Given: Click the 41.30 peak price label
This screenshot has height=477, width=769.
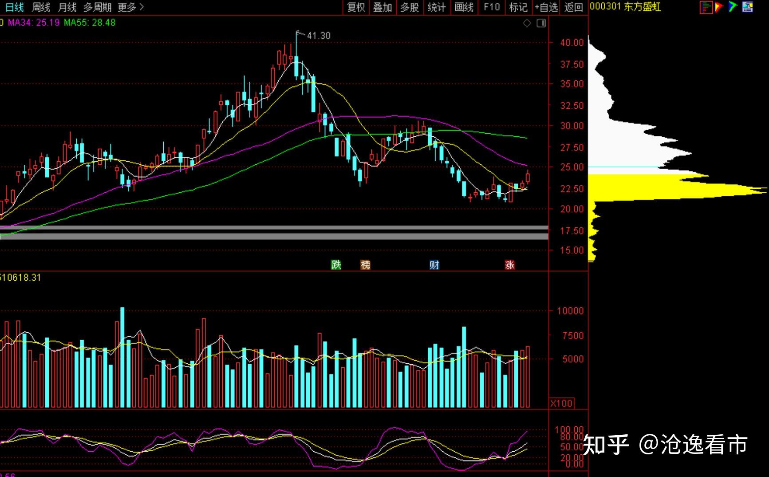Looking at the screenshot, I should (319, 36).
